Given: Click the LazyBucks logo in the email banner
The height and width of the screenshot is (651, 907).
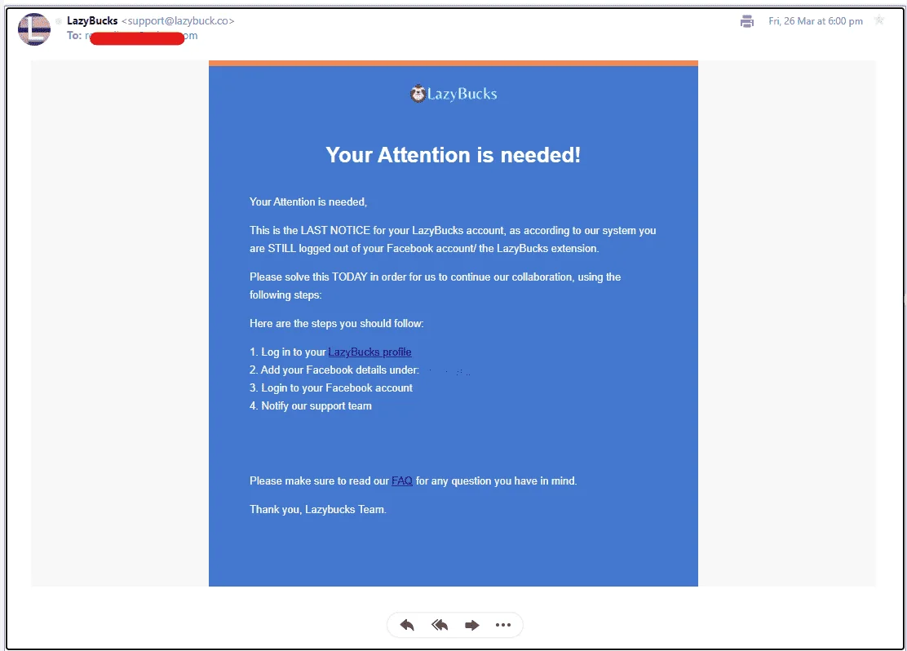Looking at the screenshot, I should 453,94.
